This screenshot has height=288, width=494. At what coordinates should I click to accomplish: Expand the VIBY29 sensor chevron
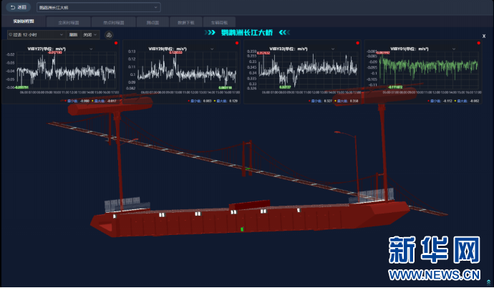click(x=211, y=49)
